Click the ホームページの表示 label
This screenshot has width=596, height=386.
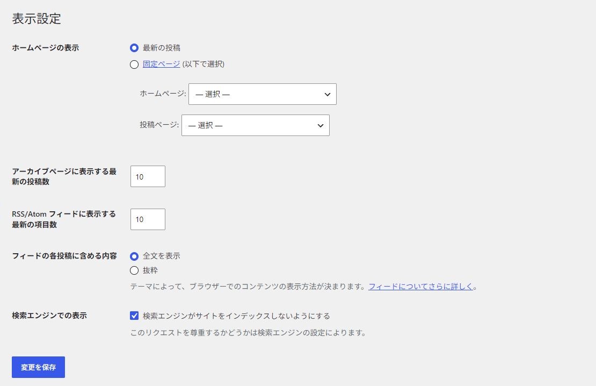(45, 48)
